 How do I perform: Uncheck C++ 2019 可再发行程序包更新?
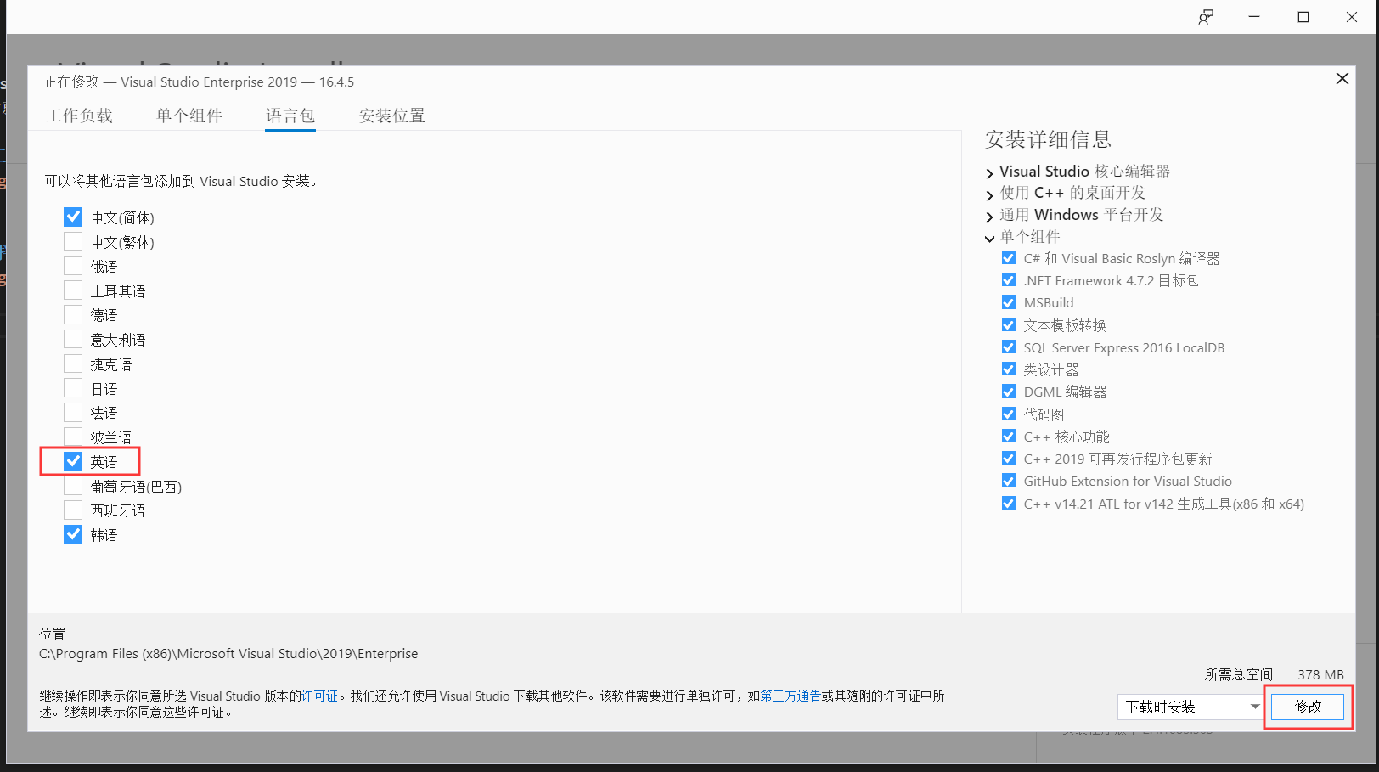(x=1009, y=459)
